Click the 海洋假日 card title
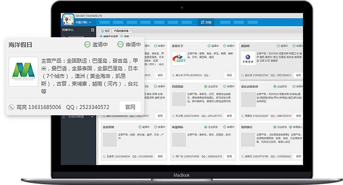Screen dimensions: 343x185 click(x=20, y=45)
